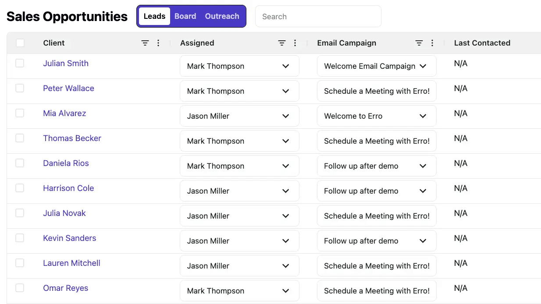Open the Omar Reyes client link
The width and height of the screenshot is (541, 304).
point(65,288)
